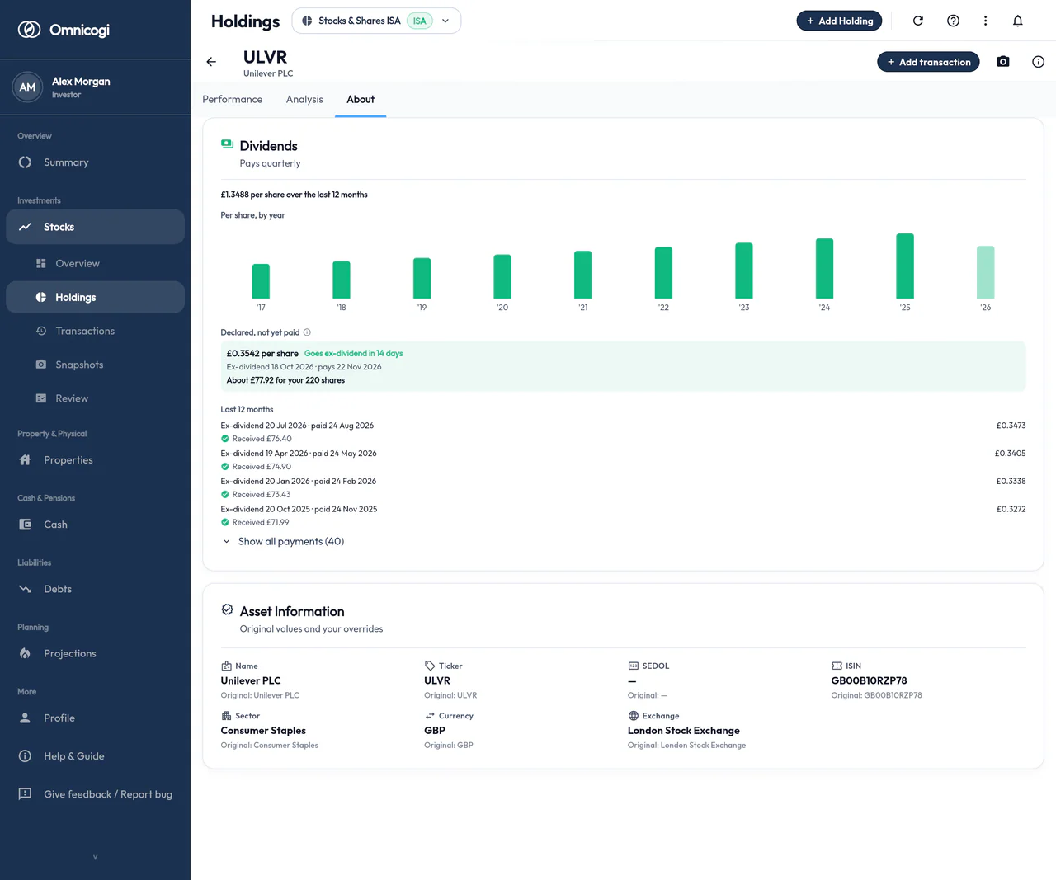The width and height of the screenshot is (1056, 880).
Task: Switch to the Performance tab
Action: (x=233, y=99)
